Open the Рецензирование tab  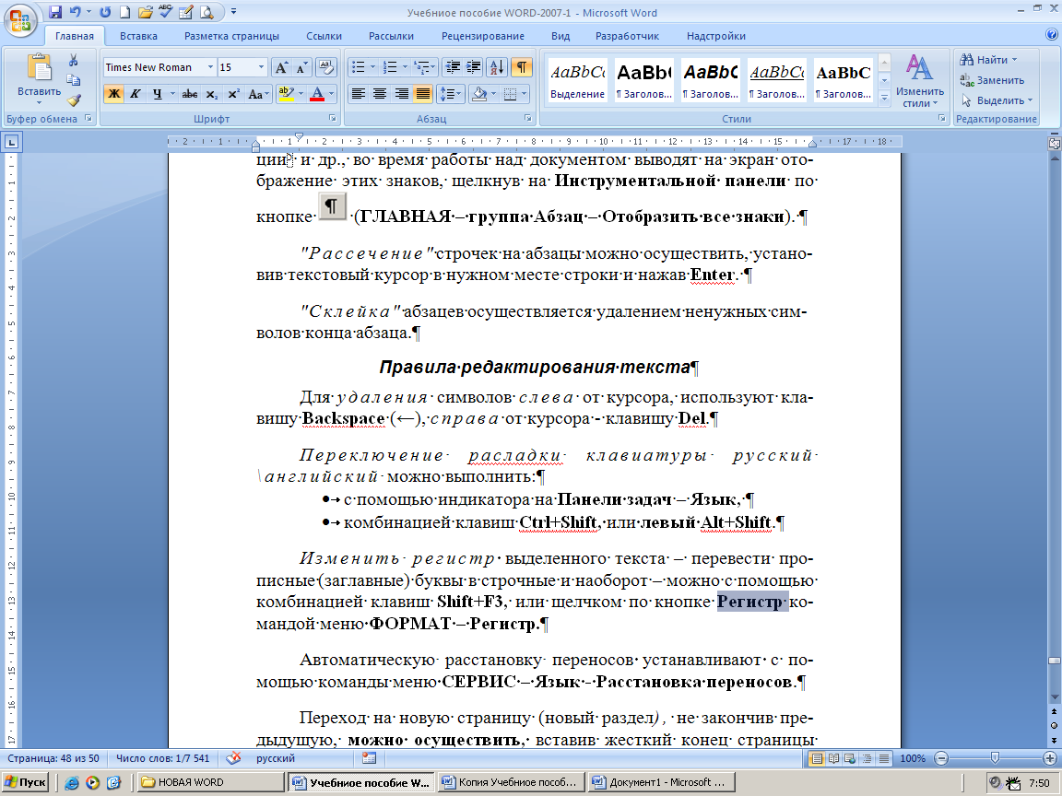click(483, 36)
